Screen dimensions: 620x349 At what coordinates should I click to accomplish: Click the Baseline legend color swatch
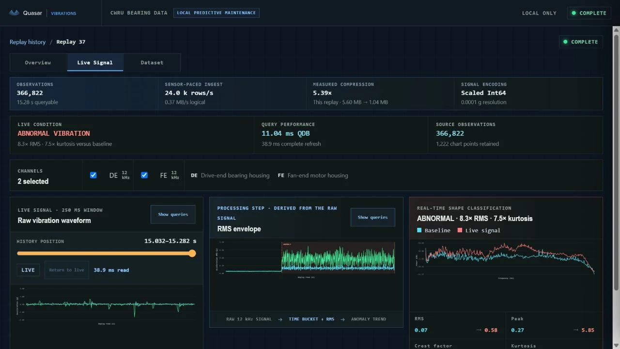[x=419, y=230]
